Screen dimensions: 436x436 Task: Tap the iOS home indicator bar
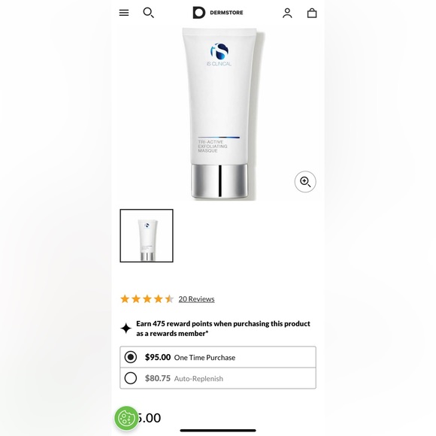click(x=218, y=431)
